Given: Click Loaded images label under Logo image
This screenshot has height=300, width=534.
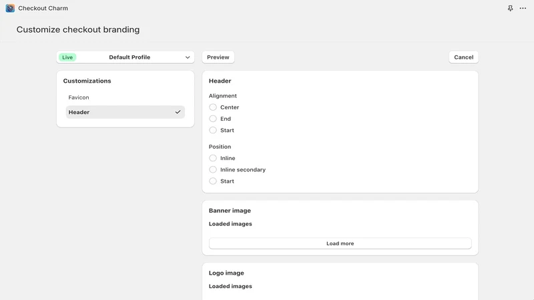Looking at the screenshot, I should (x=230, y=286).
